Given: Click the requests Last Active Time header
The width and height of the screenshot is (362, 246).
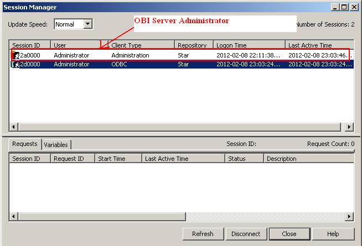Looking at the screenshot, I should click(x=183, y=159).
